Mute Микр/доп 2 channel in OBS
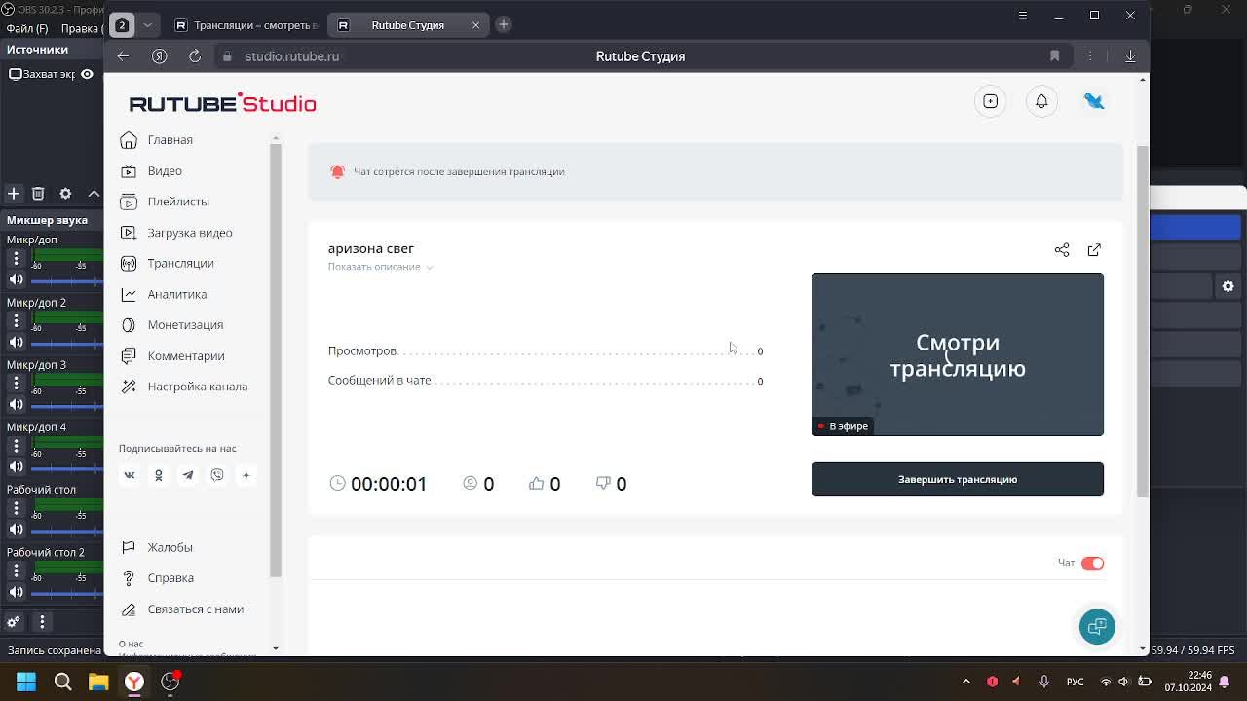 coord(16,342)
